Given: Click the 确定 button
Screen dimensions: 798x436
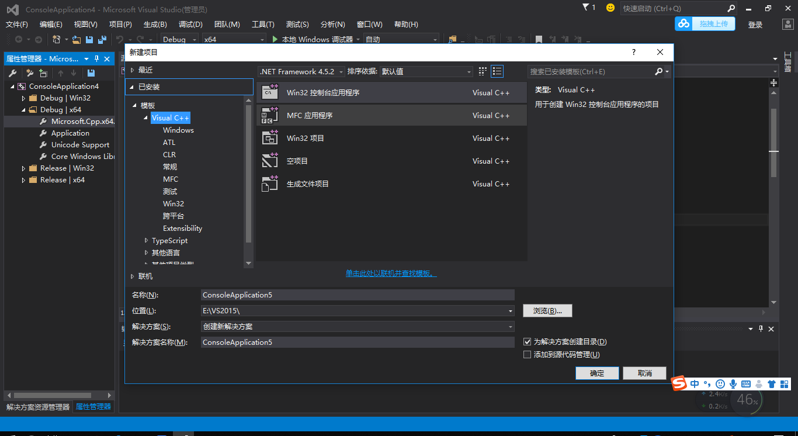Looking at the screenshot, I should point(597,373).
